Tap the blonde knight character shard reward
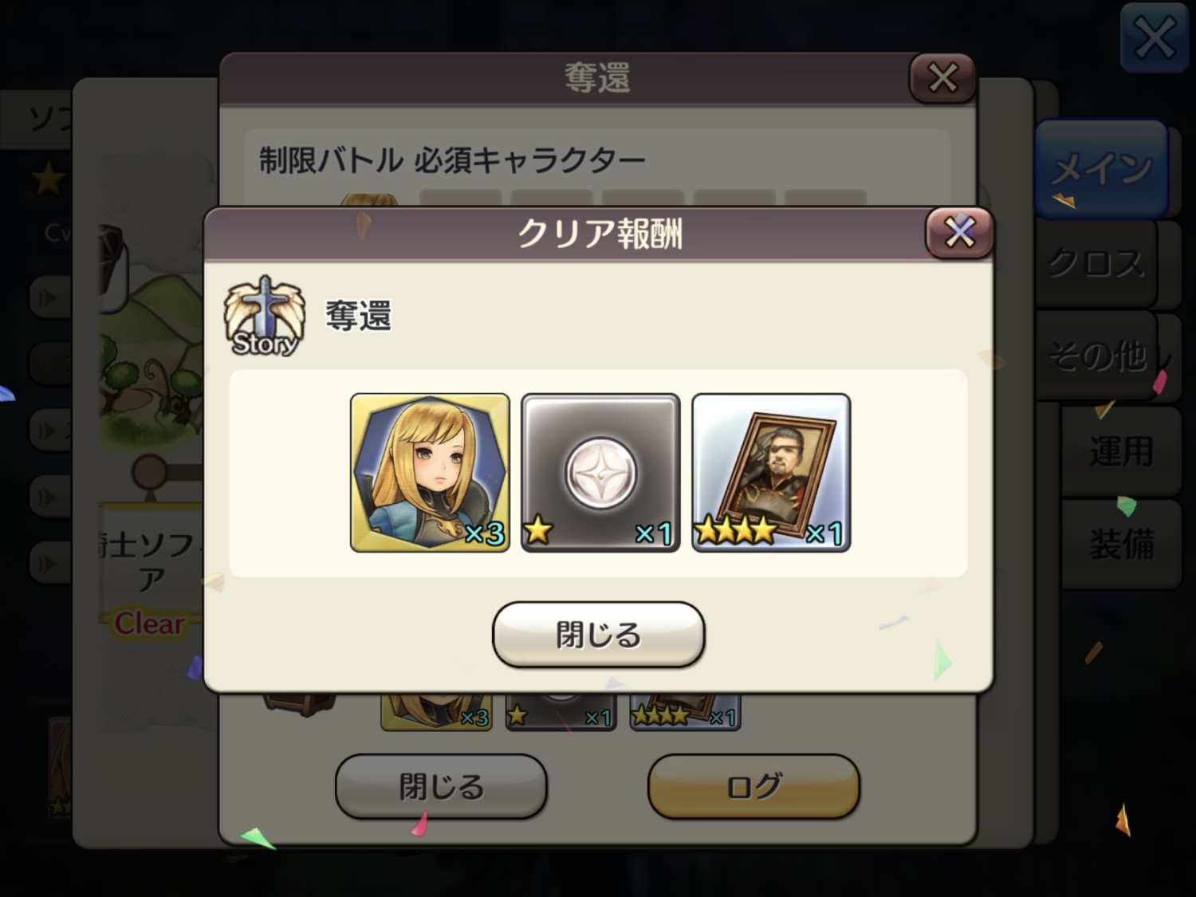The width and height of the screenshot is (1196, 897). pyautogui.click(x=430, y=472)
